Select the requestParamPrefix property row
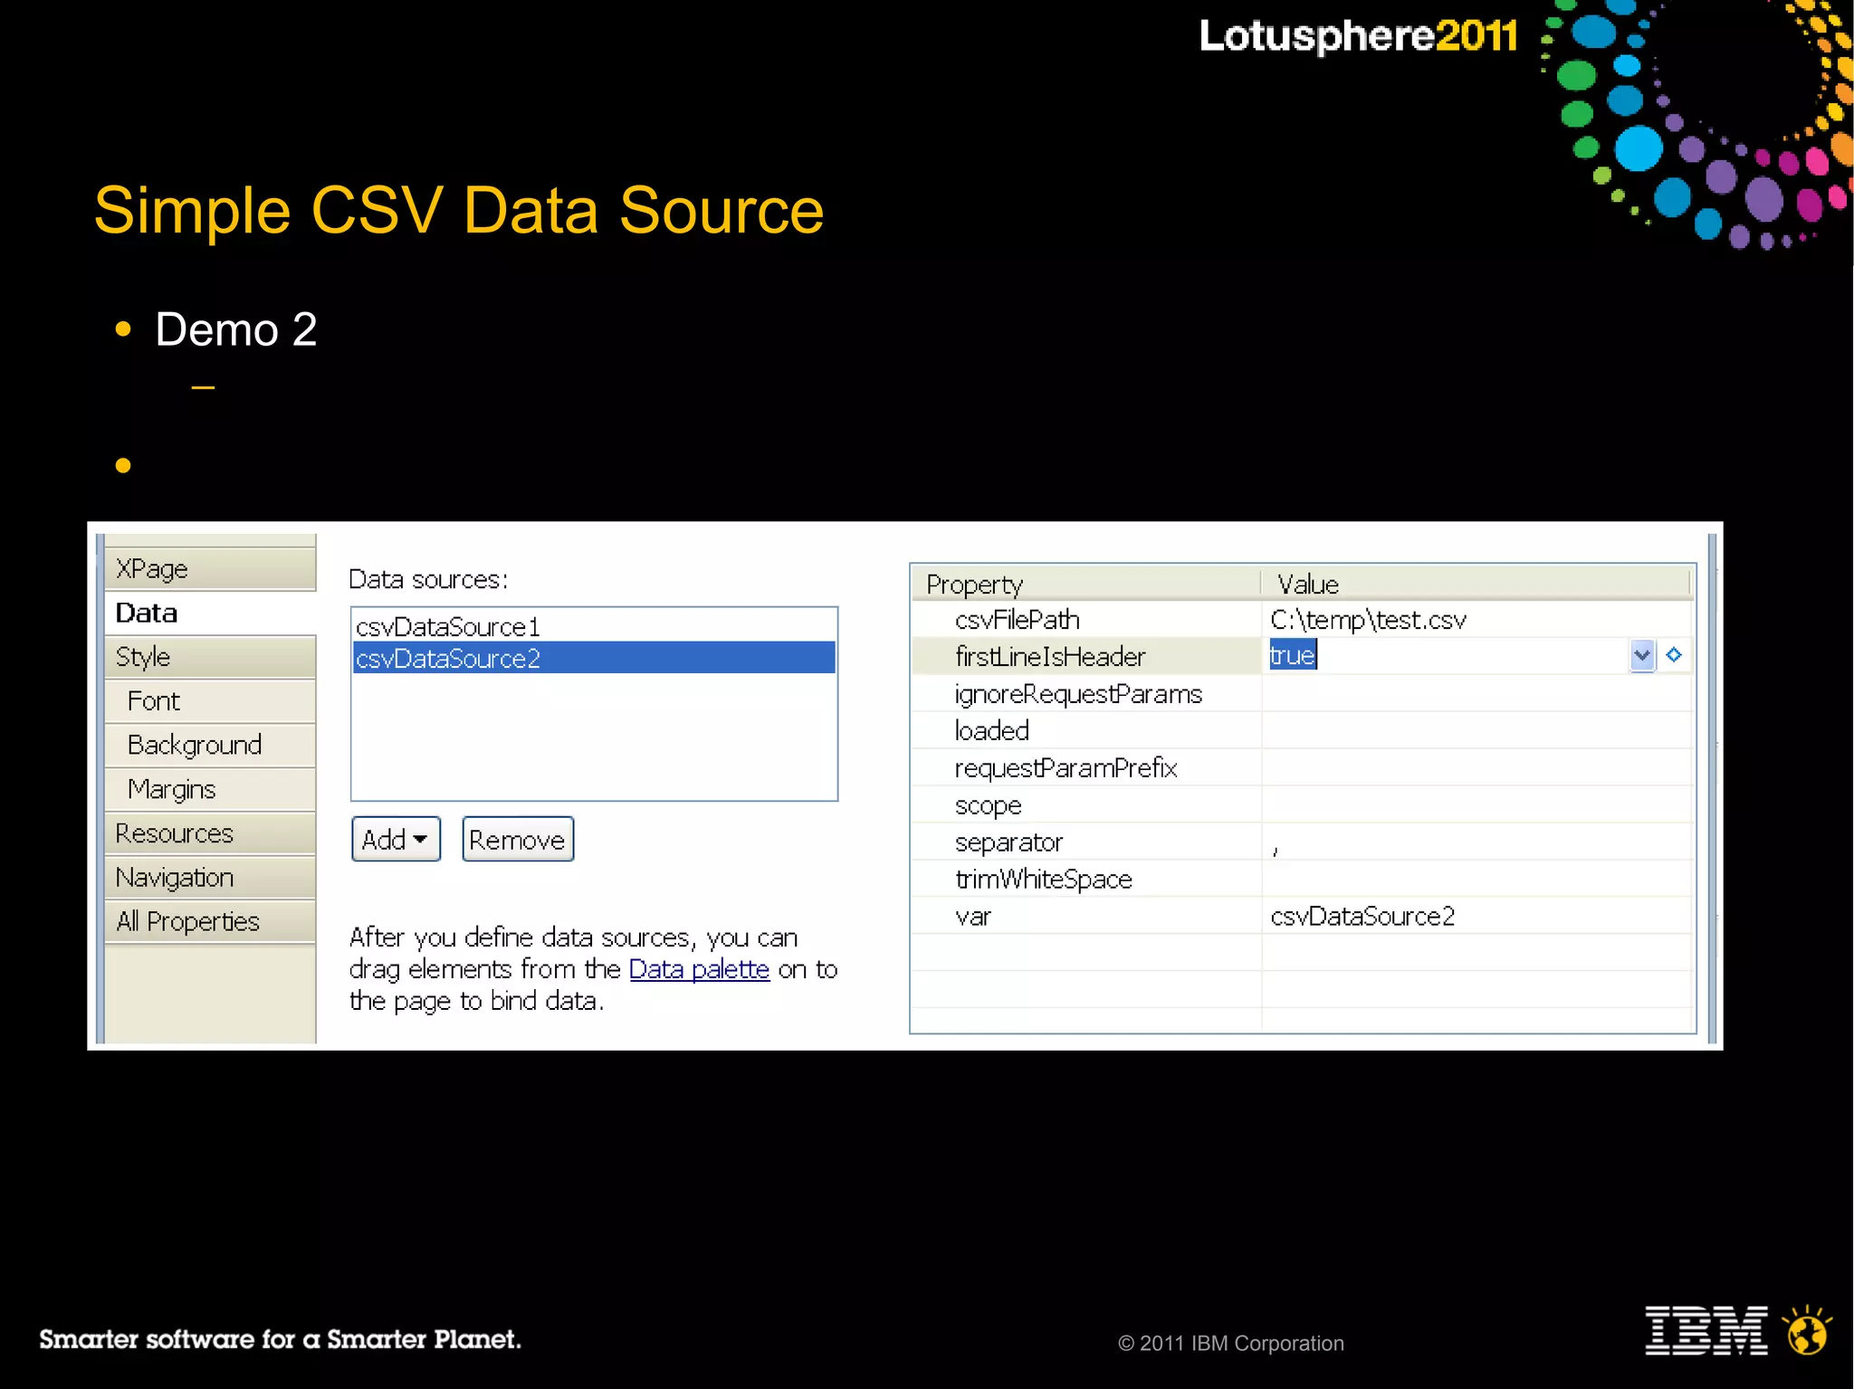The image size is (1854, 1389). click(1302, 768)
